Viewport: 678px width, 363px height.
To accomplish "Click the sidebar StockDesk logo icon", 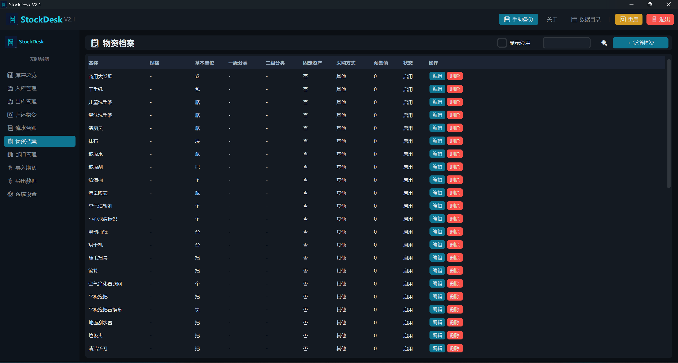I will pos(11,42).
